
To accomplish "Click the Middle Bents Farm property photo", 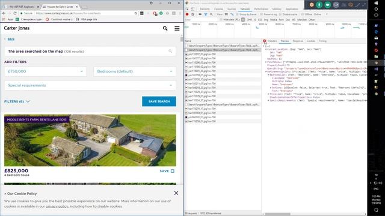I will point(90,140).
